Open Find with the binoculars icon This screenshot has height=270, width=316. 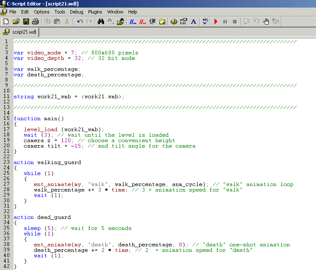click(101, 22)
